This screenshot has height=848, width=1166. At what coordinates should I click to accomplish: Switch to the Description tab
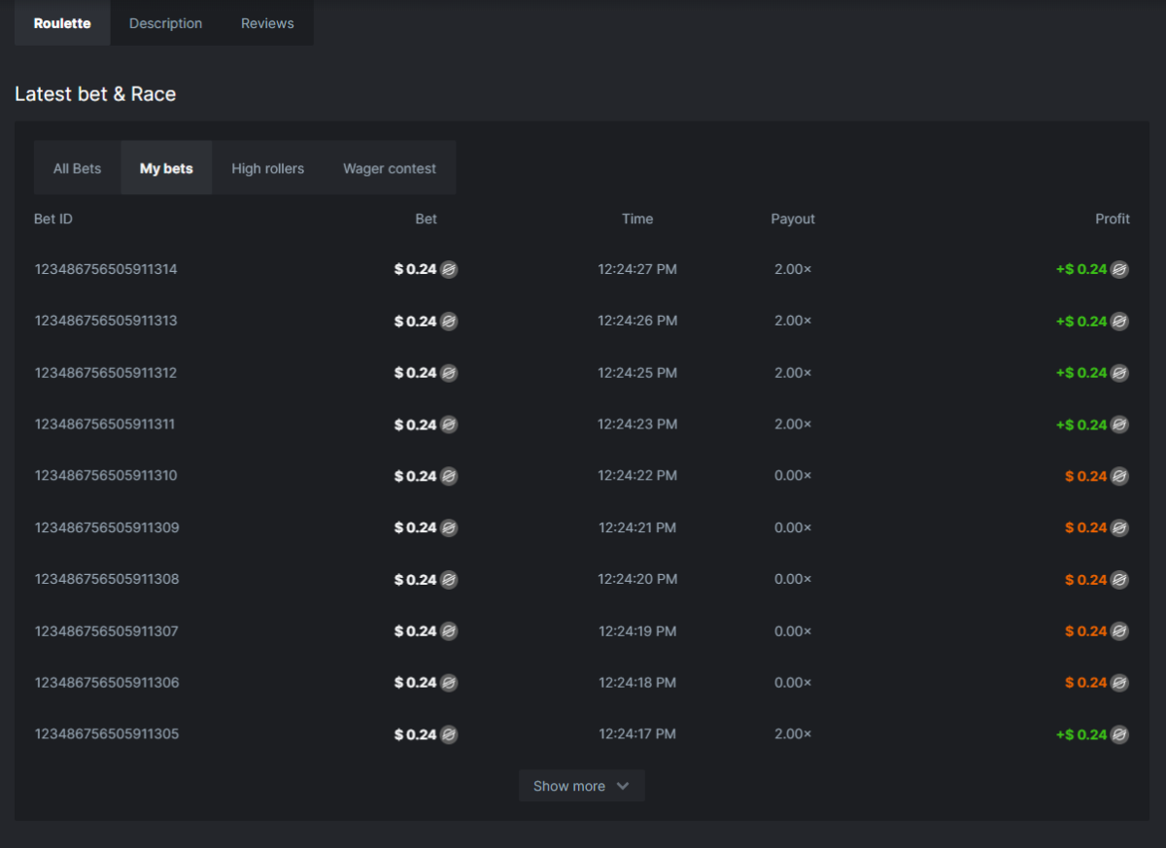click(x=165, y=23)
